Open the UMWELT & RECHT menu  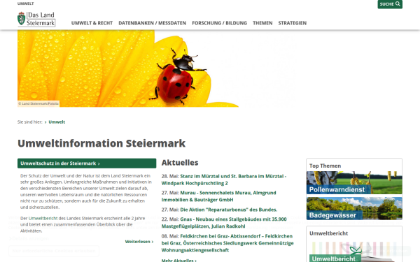(x=92, y=23)
